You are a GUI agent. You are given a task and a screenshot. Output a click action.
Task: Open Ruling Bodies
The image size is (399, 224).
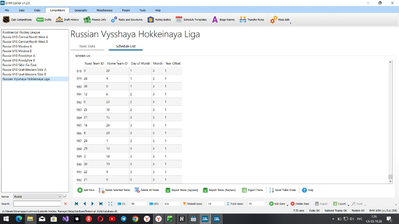coord(160,19)
